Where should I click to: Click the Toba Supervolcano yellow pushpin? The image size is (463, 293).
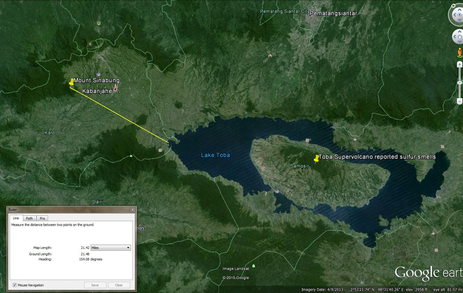pyautogui.click(x=316, y=159)
